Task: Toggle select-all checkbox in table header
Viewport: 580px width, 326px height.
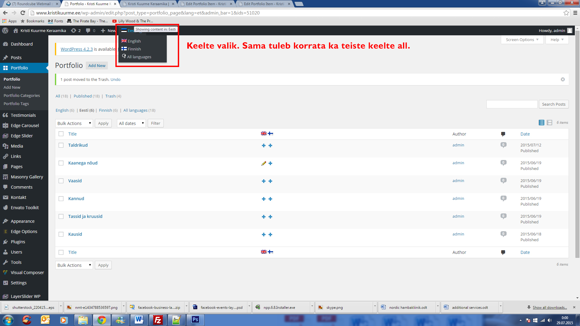Action: pos(61,134)
